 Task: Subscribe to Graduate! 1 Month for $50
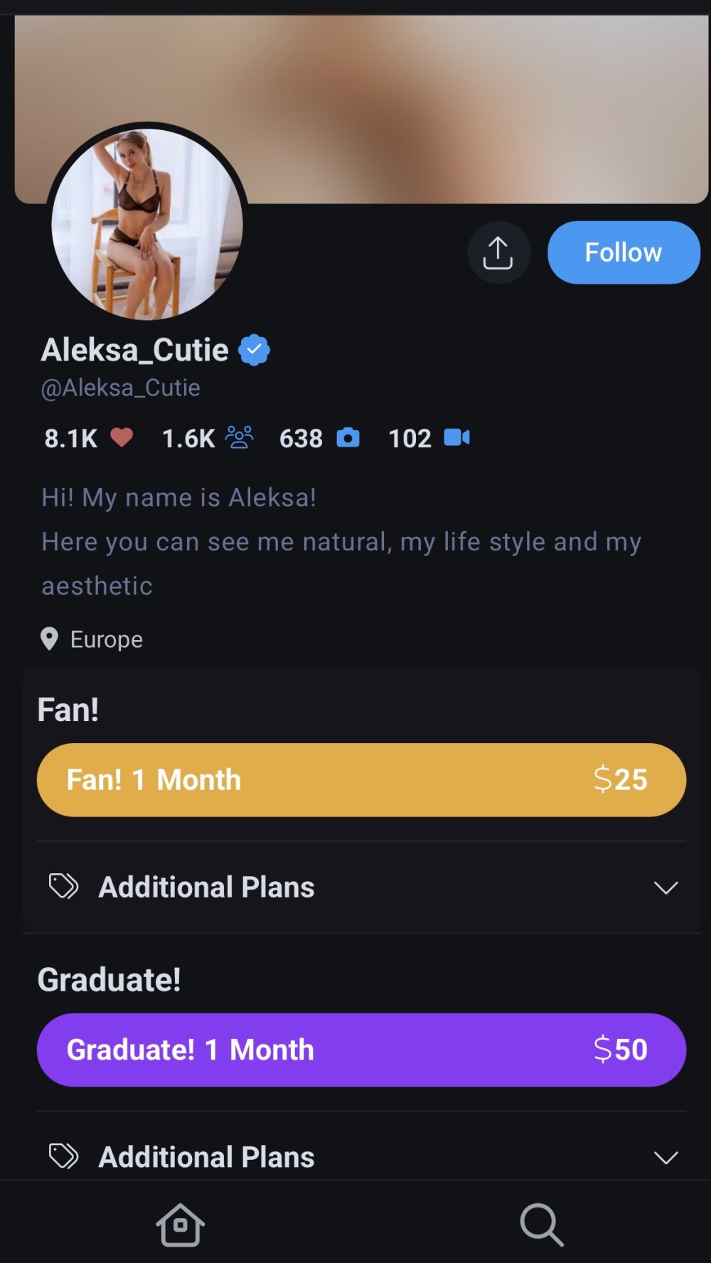coord(361,1050)
